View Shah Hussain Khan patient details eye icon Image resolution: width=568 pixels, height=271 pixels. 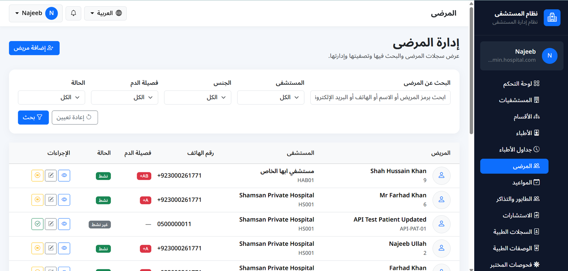tap(64, 176)
